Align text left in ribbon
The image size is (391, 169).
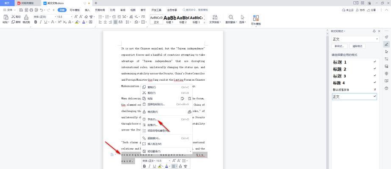(100, 22)
